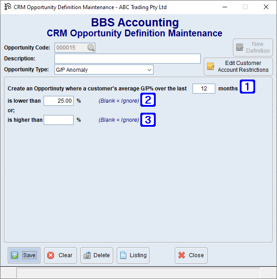Click the Clear button

coord(60,255)
